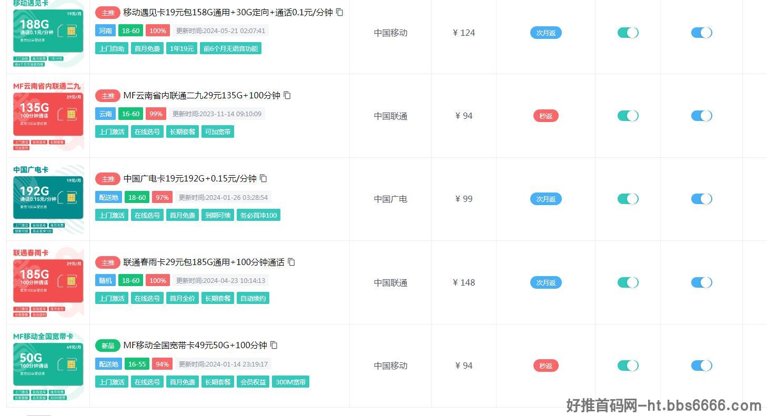Click the 上门自助 feature tag
Viewport: 767px width, 416px height.
tap(112, 48)
